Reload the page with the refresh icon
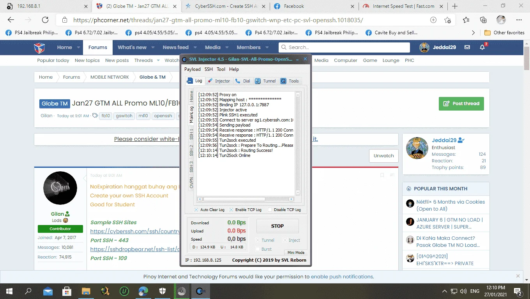Image resolution: width=530 pixels, height=299 pixels. tap(45, 20)
